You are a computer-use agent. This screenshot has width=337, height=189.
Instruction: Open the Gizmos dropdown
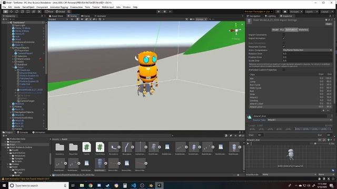201,19
